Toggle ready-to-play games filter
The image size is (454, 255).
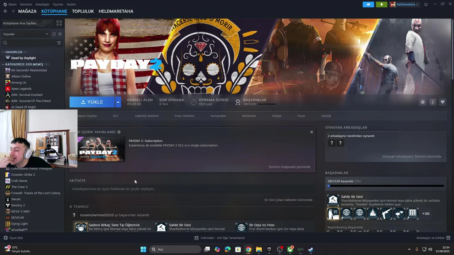pos(60,34)
